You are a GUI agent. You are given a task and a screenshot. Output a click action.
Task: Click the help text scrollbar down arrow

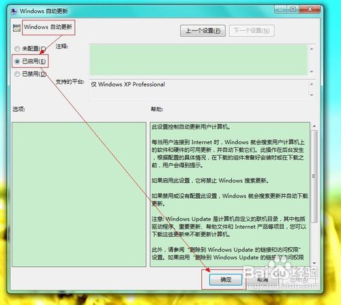point(314,263)
